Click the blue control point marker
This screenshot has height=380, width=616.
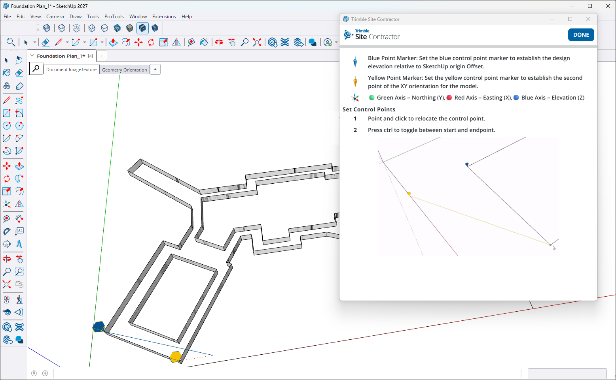[x=99, y=327]
